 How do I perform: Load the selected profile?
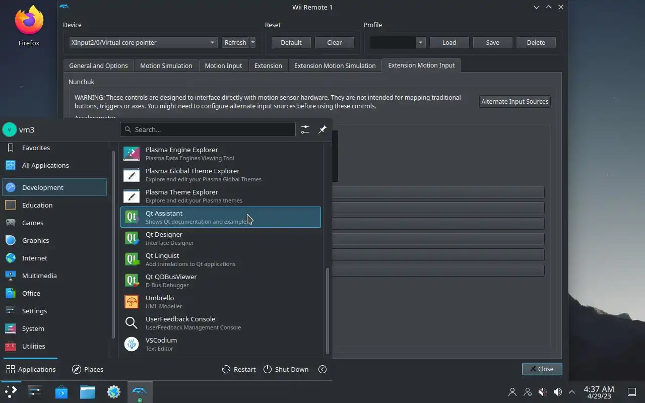point(449,43)
